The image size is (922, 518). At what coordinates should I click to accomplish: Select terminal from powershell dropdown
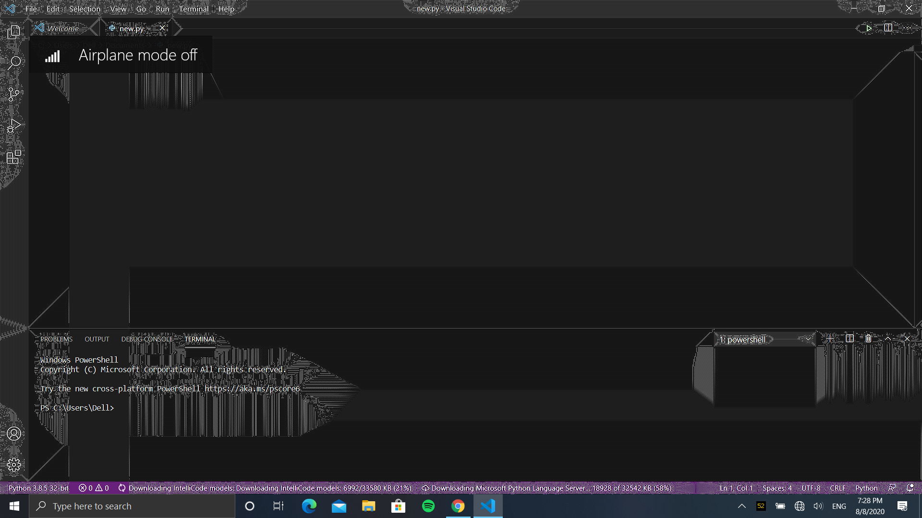tap(765, 340)
